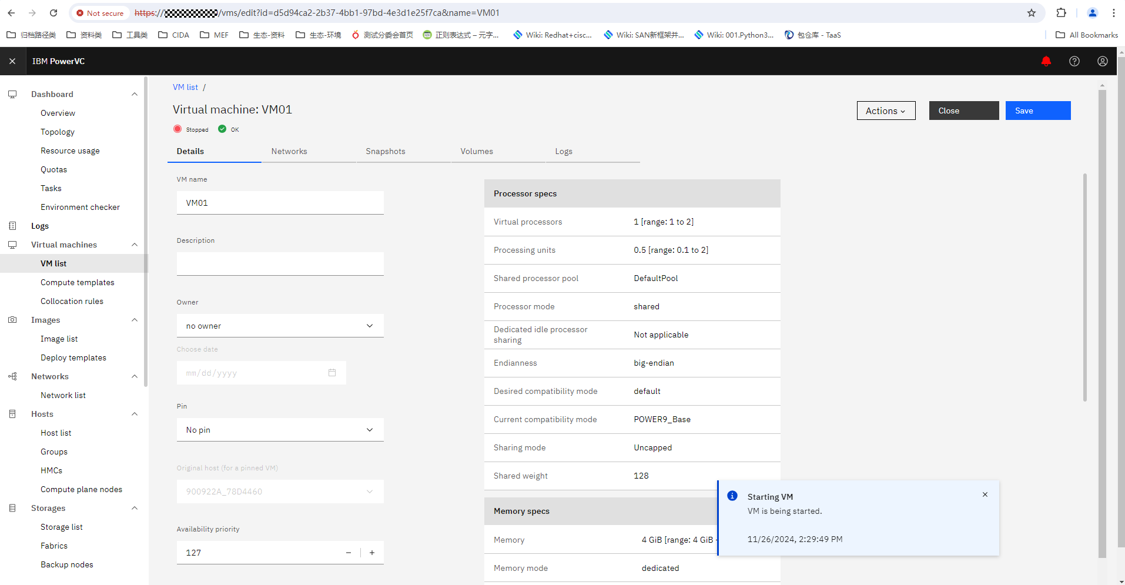Open Deploy templates in sidebar
This screenshot has height=585, width=1125.
pyautogui.click(x=73, y=357)
